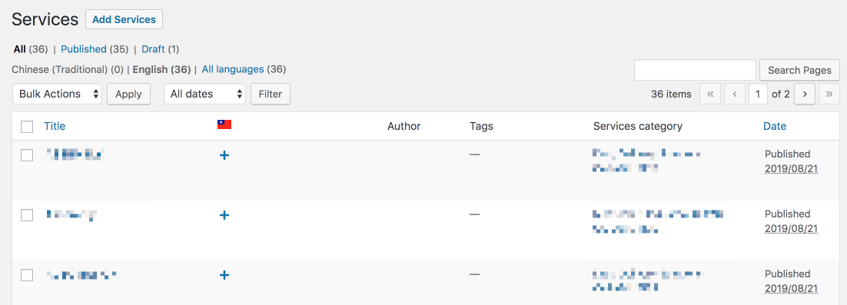The width and height of the screenshot is (847, 305).
Task: Check the first service row checkbox
Action: coord(27,155)
